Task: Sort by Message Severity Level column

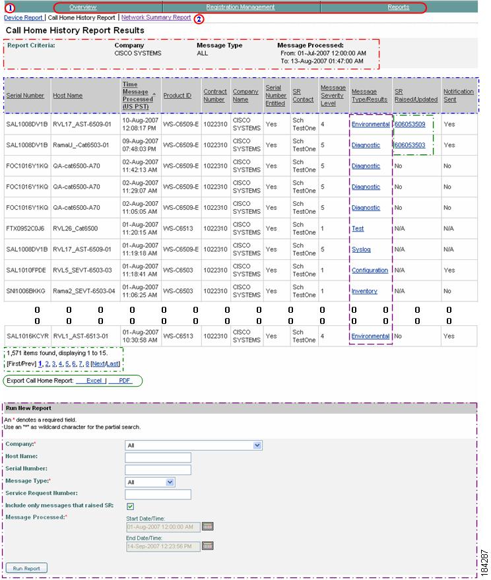Action: click(333, 96)
